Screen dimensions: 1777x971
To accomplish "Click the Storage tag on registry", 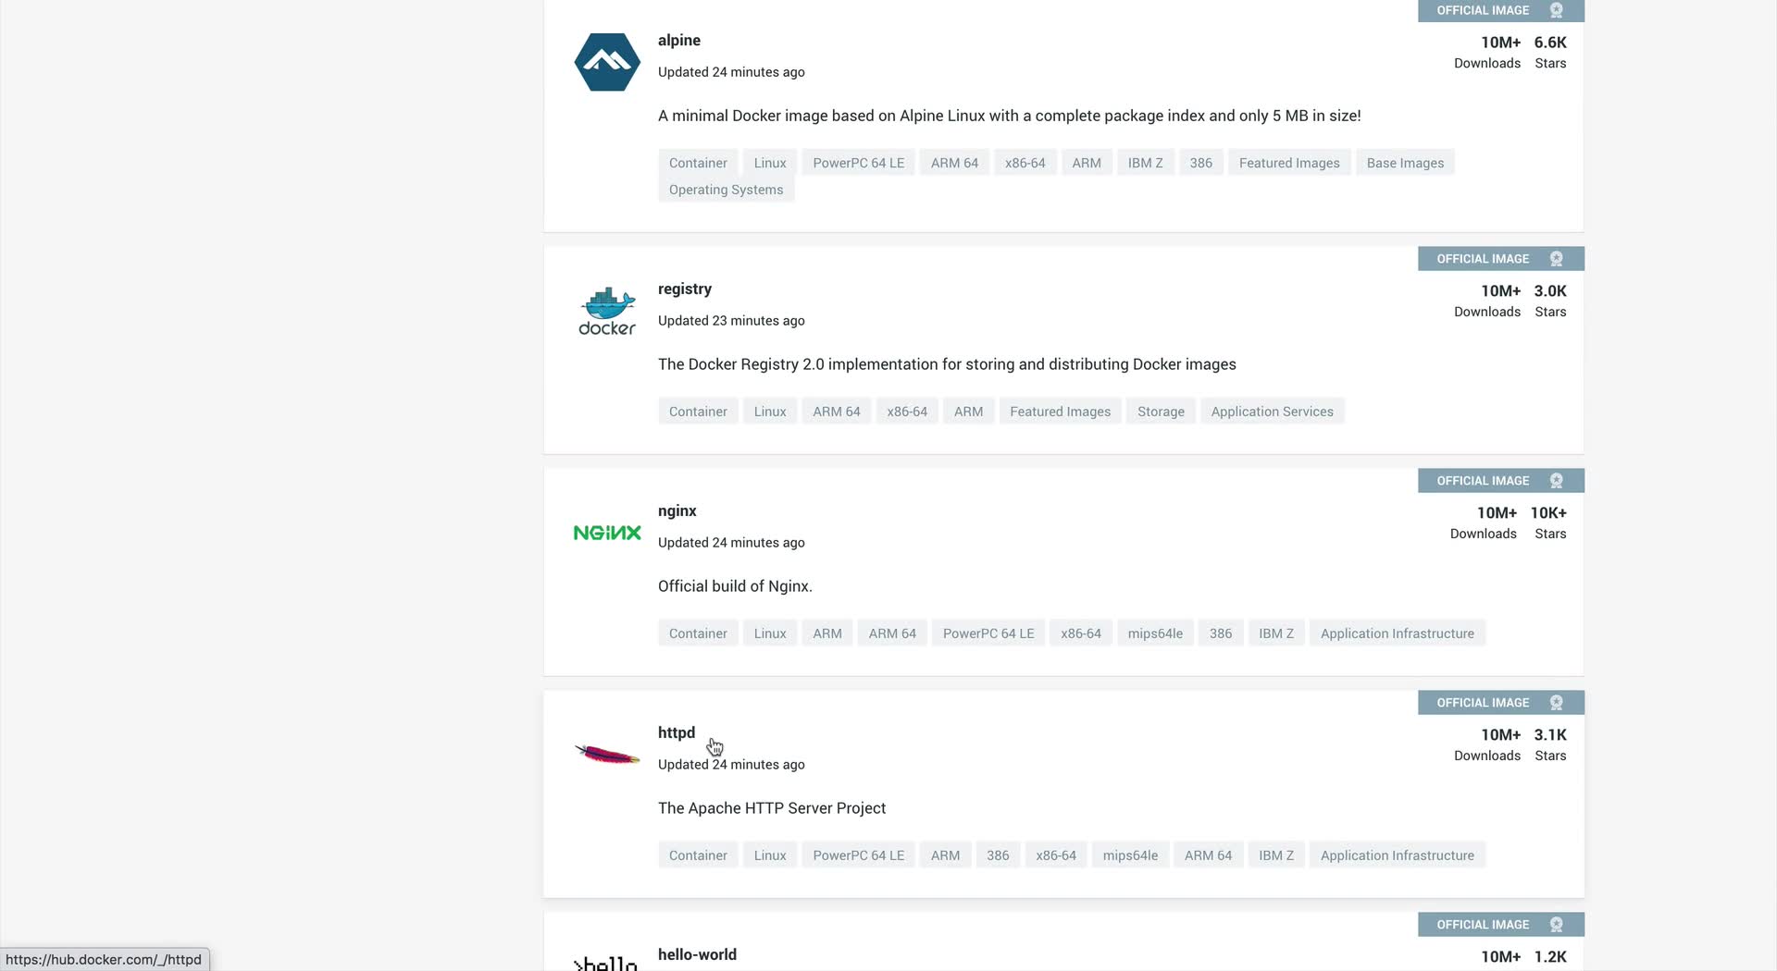I will tap(1161, 412).
